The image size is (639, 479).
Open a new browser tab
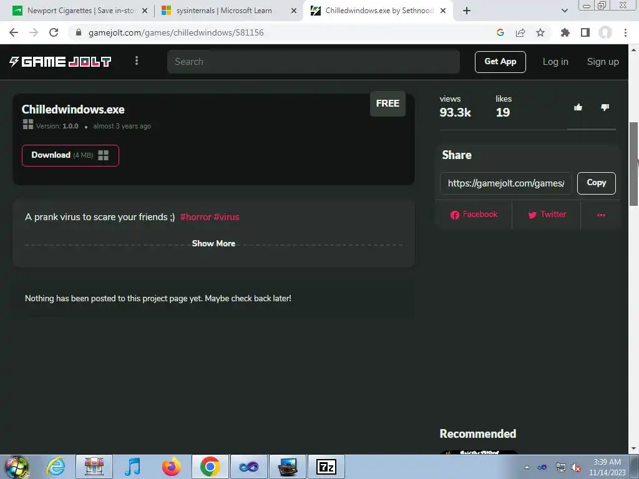click(467, 11)
